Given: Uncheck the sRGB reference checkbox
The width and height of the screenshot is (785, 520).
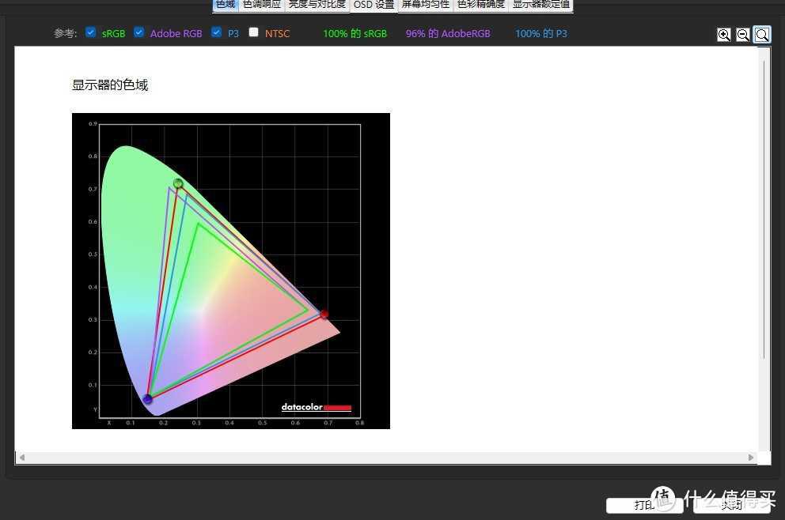Looking at the screenshot, I should point(91,32).
